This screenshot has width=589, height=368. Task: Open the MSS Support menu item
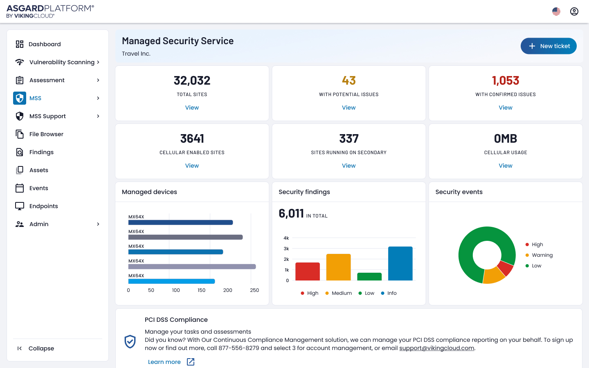58,116
